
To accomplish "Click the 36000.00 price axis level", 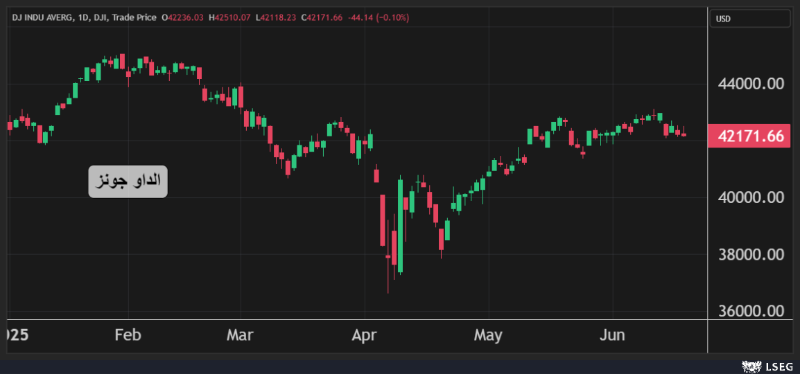I will (x=751, y=310).
